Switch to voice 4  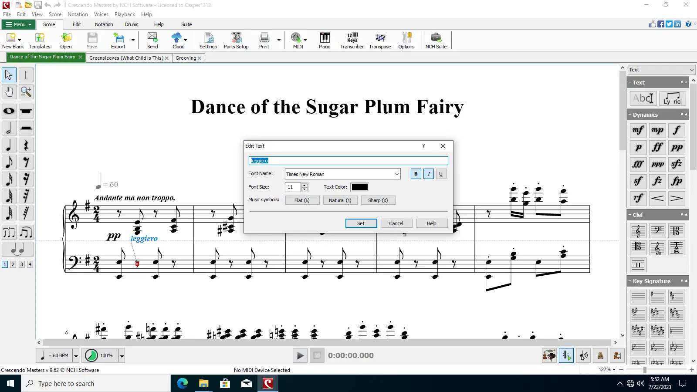[30, 264]
